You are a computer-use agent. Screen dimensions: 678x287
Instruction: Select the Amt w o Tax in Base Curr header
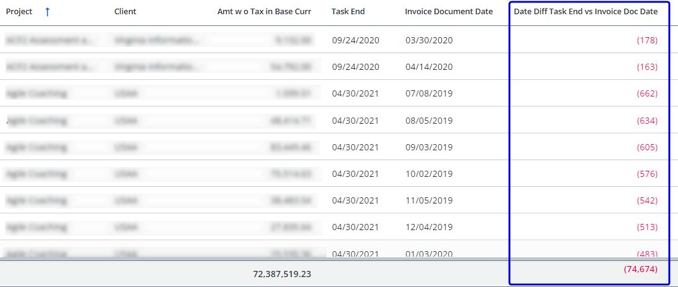pos(264,12)
